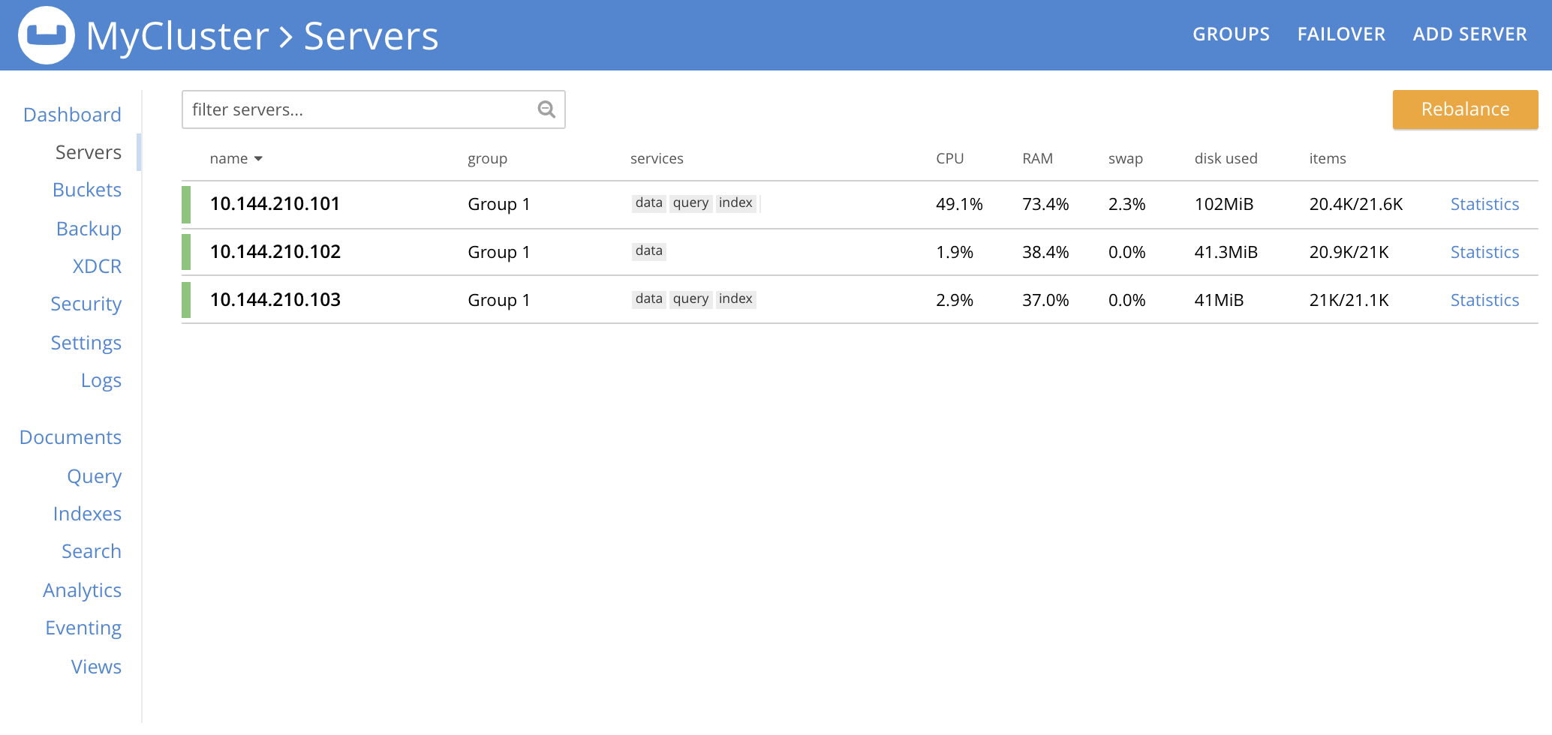The width and height of the screenshot is (1552, 735).
Task: Open the Eventing section
Action: coord(83,628)
